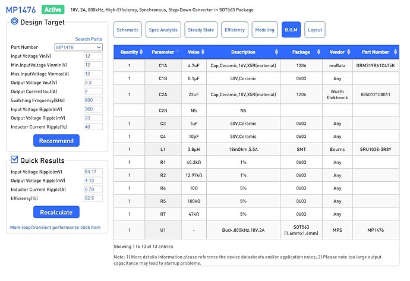
Task: Click Showing 1 to 13 entries text
Action: coord(143,246)
